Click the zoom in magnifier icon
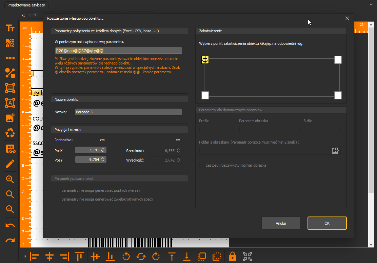 [10, 179]
